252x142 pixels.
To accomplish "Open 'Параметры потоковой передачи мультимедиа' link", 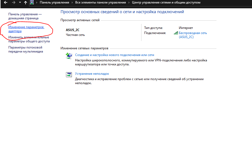I will [26, 50].
